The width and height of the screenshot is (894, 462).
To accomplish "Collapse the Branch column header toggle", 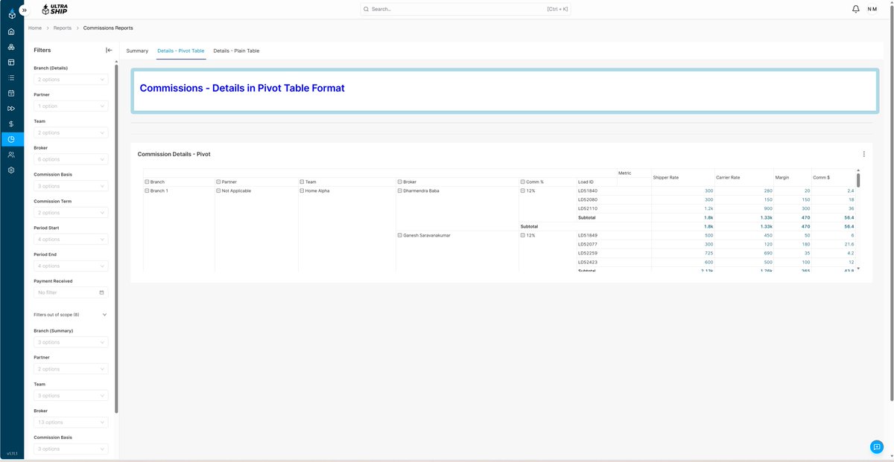I will [148, 182].
